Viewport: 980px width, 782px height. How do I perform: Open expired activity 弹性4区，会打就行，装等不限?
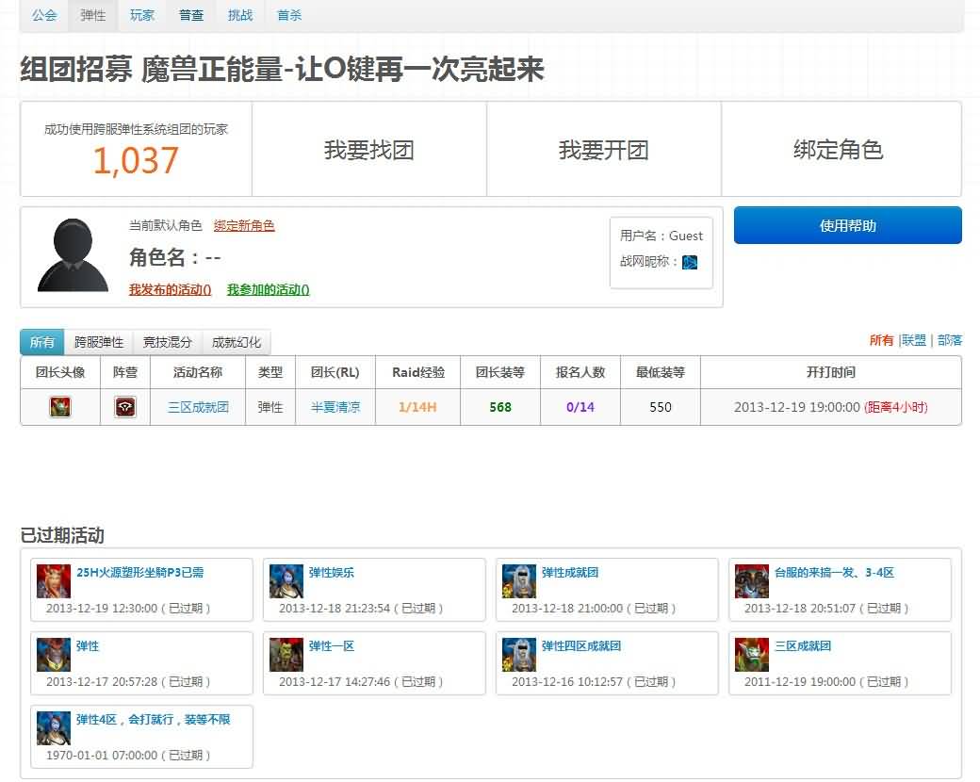[x=153, y=720]
